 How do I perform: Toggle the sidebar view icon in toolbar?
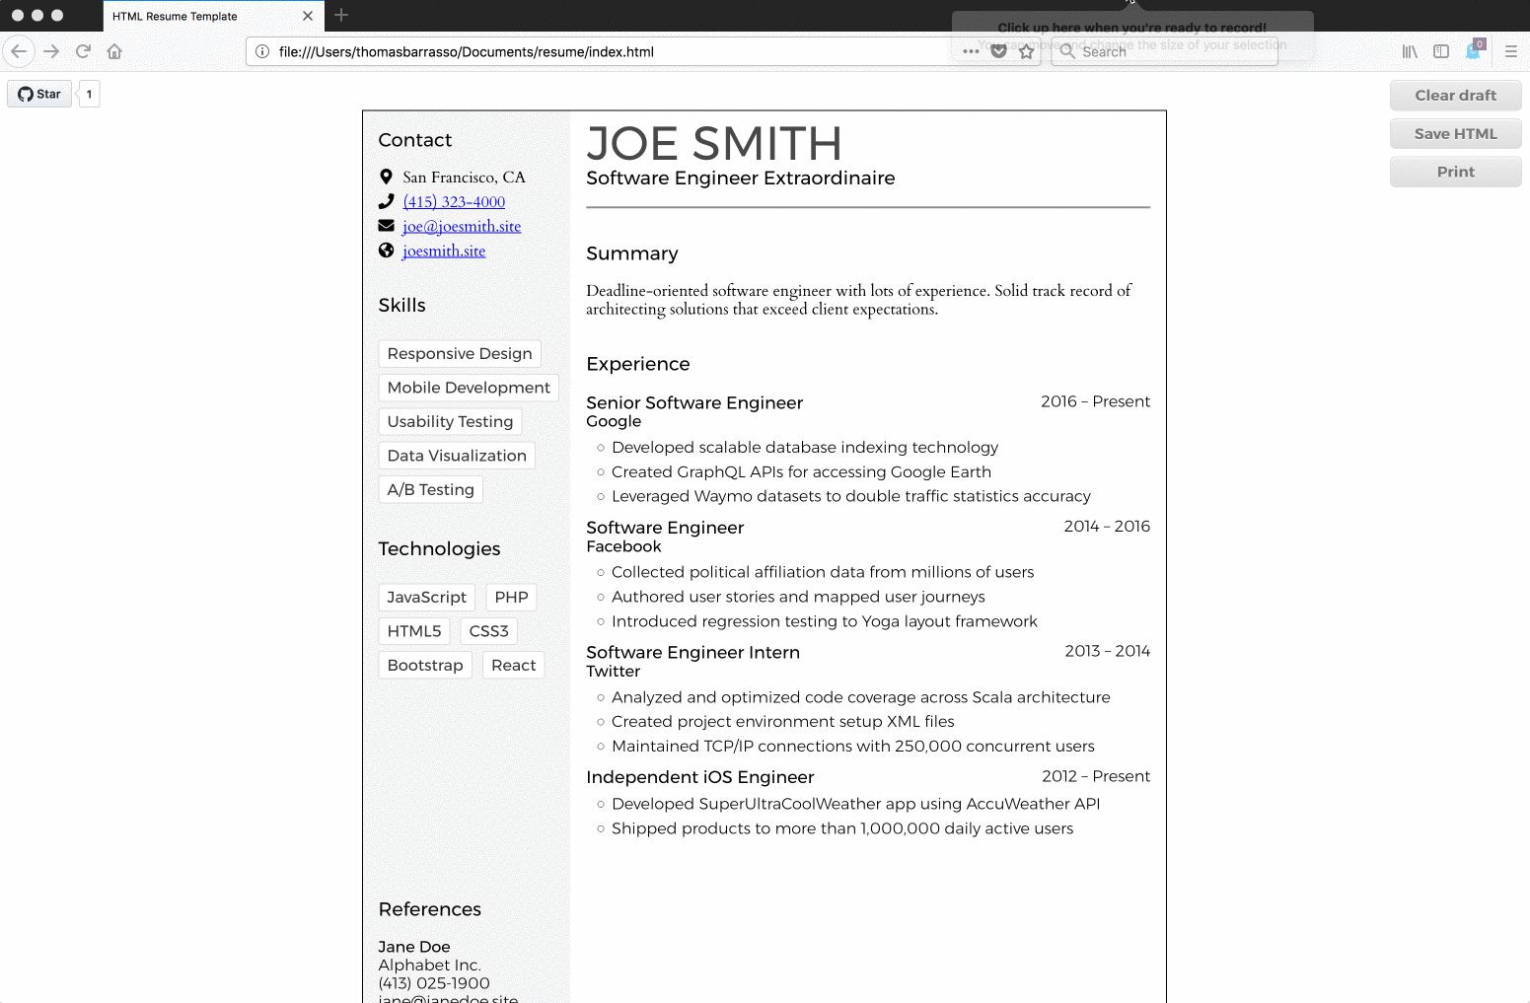tap(1440, 50)
